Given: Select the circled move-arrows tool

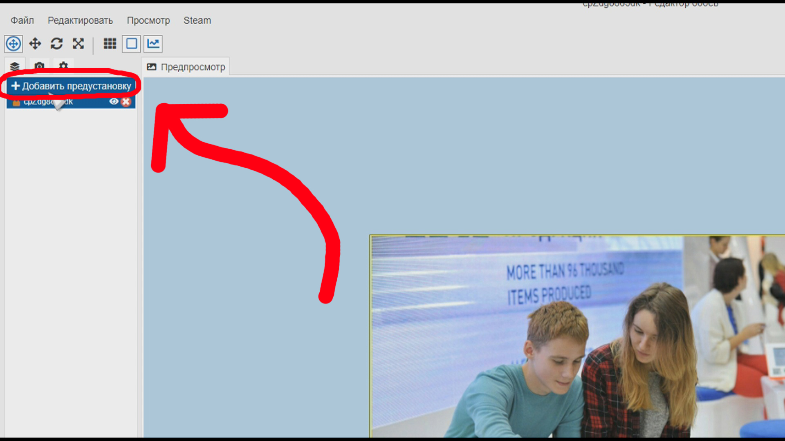Looking at the screenshot, I should [x=13, y=44].
